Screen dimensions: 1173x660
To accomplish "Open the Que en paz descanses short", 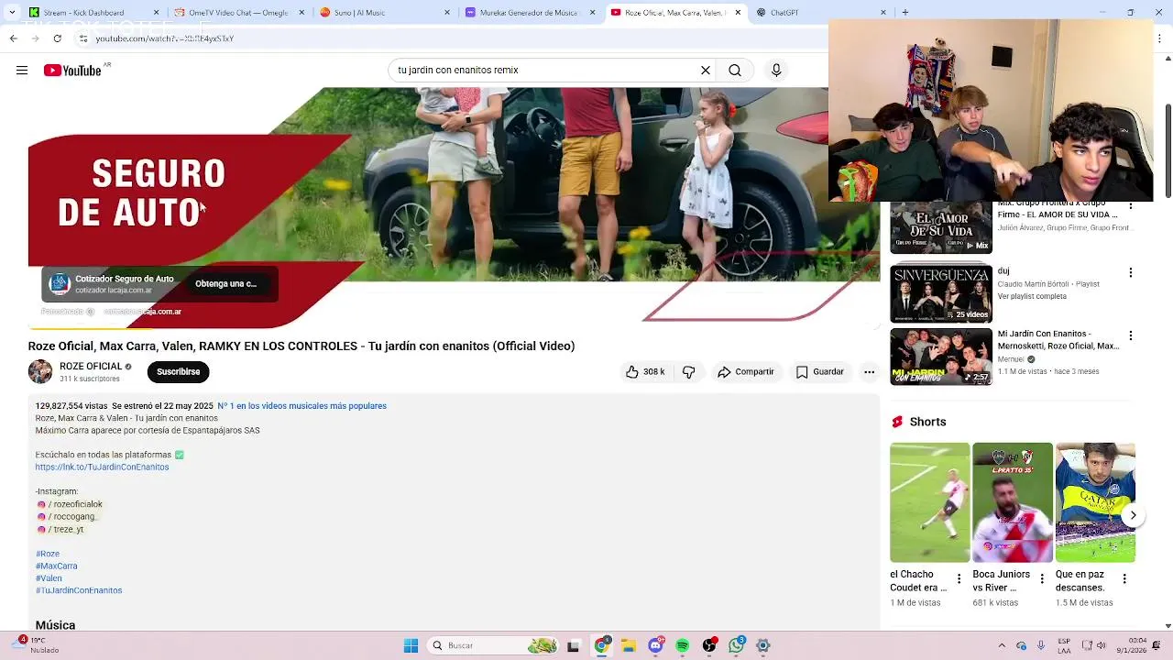I will click(x=1095, y=502).
